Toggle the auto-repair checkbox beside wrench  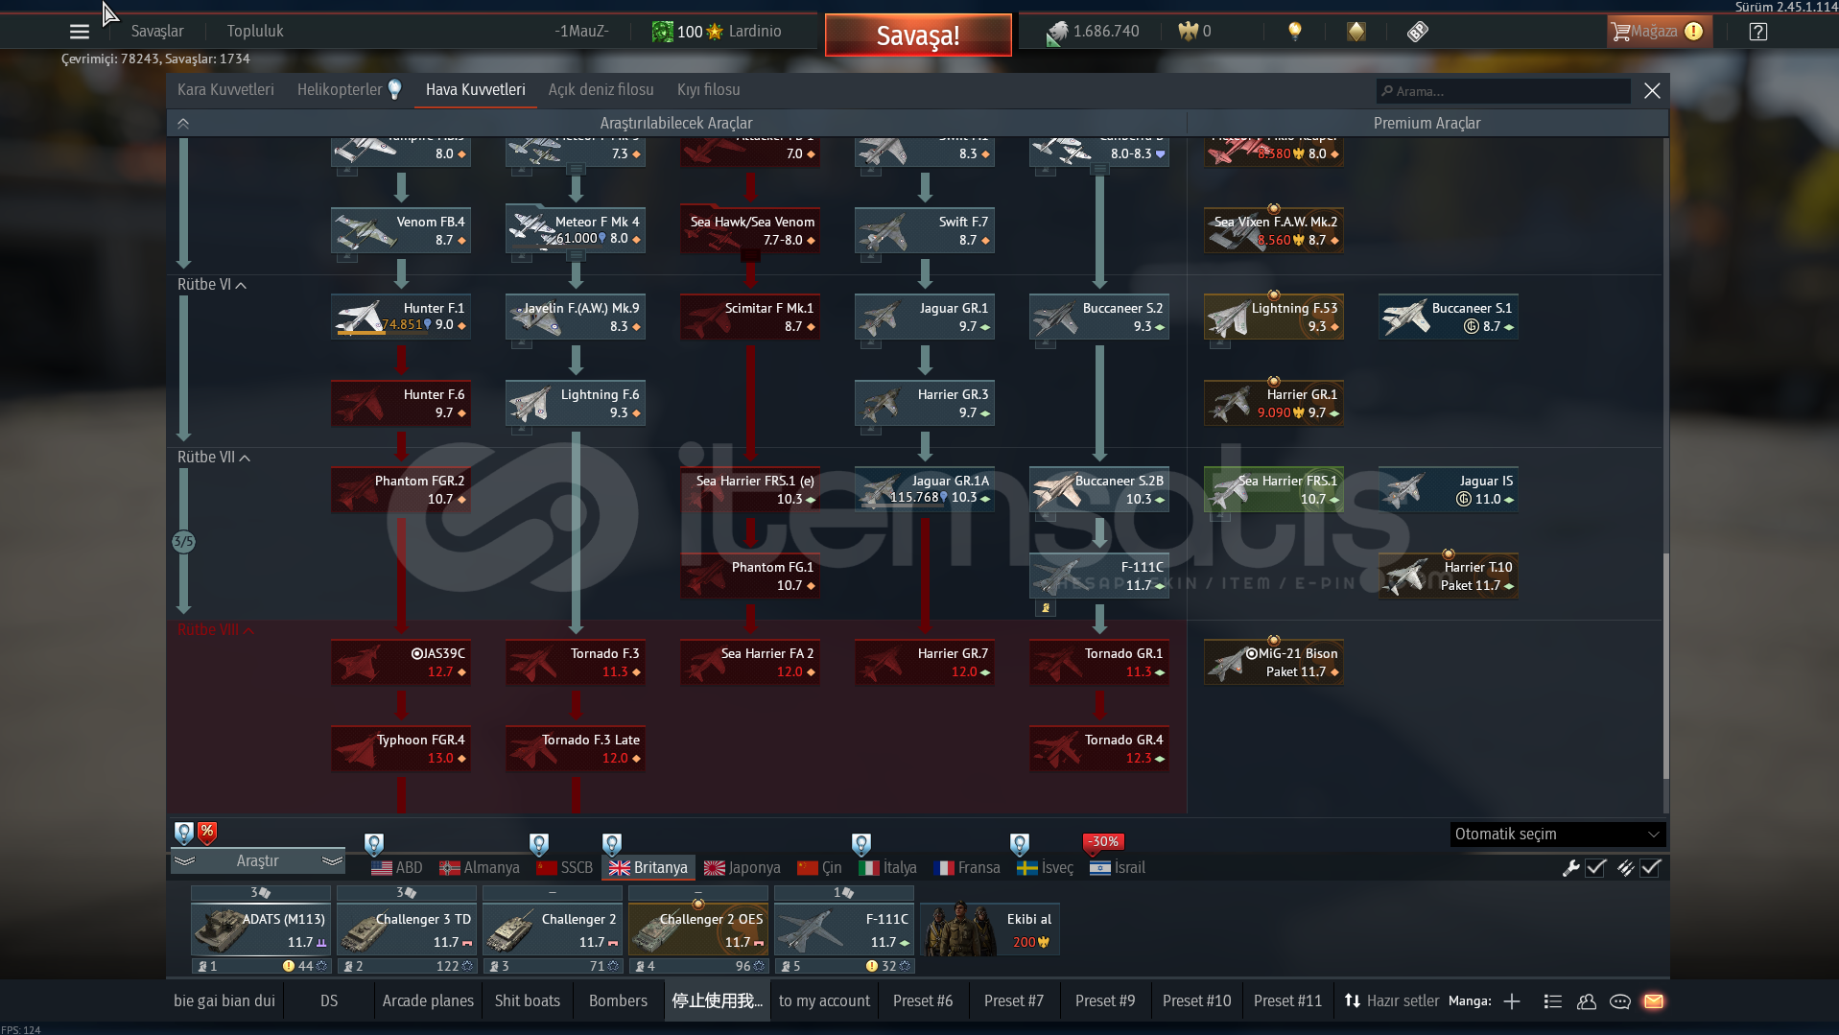[x=1596, y=868]
